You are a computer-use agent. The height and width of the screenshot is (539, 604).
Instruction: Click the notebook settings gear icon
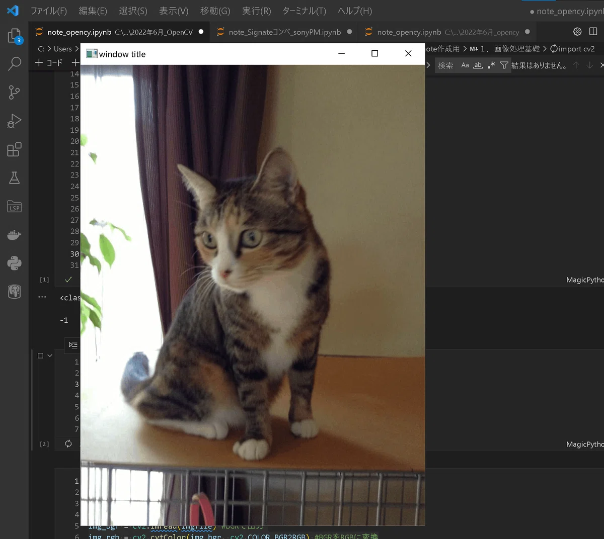tap(577, 32)
